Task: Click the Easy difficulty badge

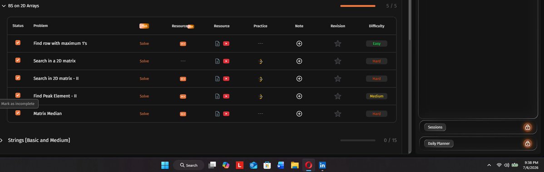Action: click(x=376, y=44)
